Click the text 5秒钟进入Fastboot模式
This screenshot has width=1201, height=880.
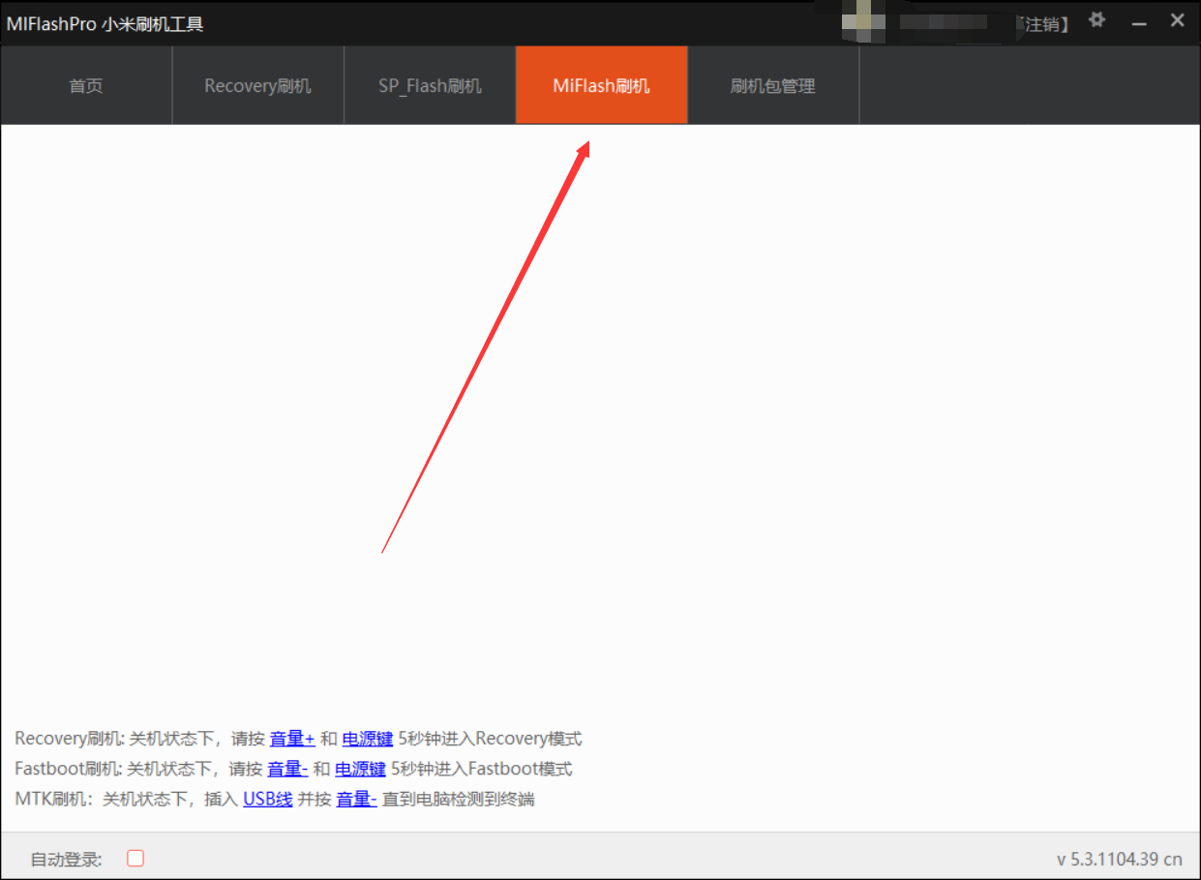pos(482,769)
